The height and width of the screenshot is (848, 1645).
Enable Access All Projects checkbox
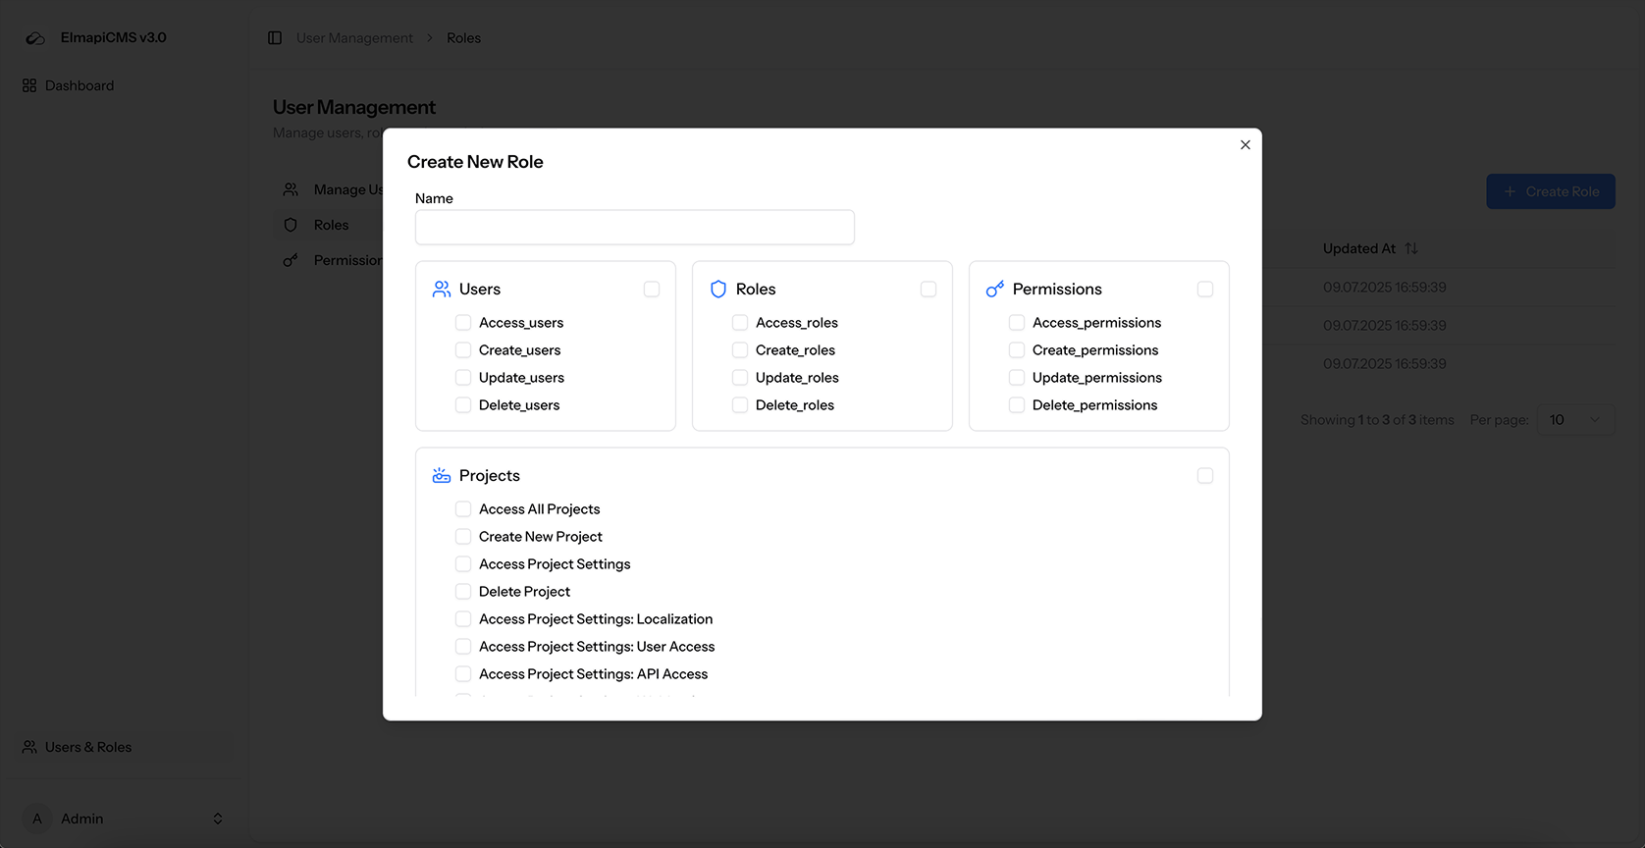[463, 509]
